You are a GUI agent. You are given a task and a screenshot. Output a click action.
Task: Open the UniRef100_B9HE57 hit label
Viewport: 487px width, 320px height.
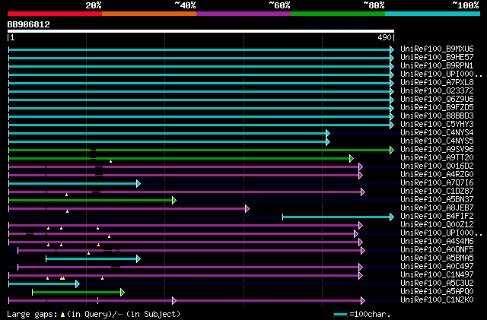tap(437, 58)
